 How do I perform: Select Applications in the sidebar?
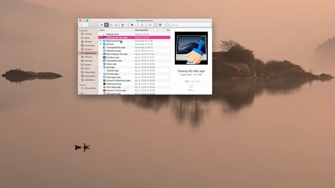(88, 53)
